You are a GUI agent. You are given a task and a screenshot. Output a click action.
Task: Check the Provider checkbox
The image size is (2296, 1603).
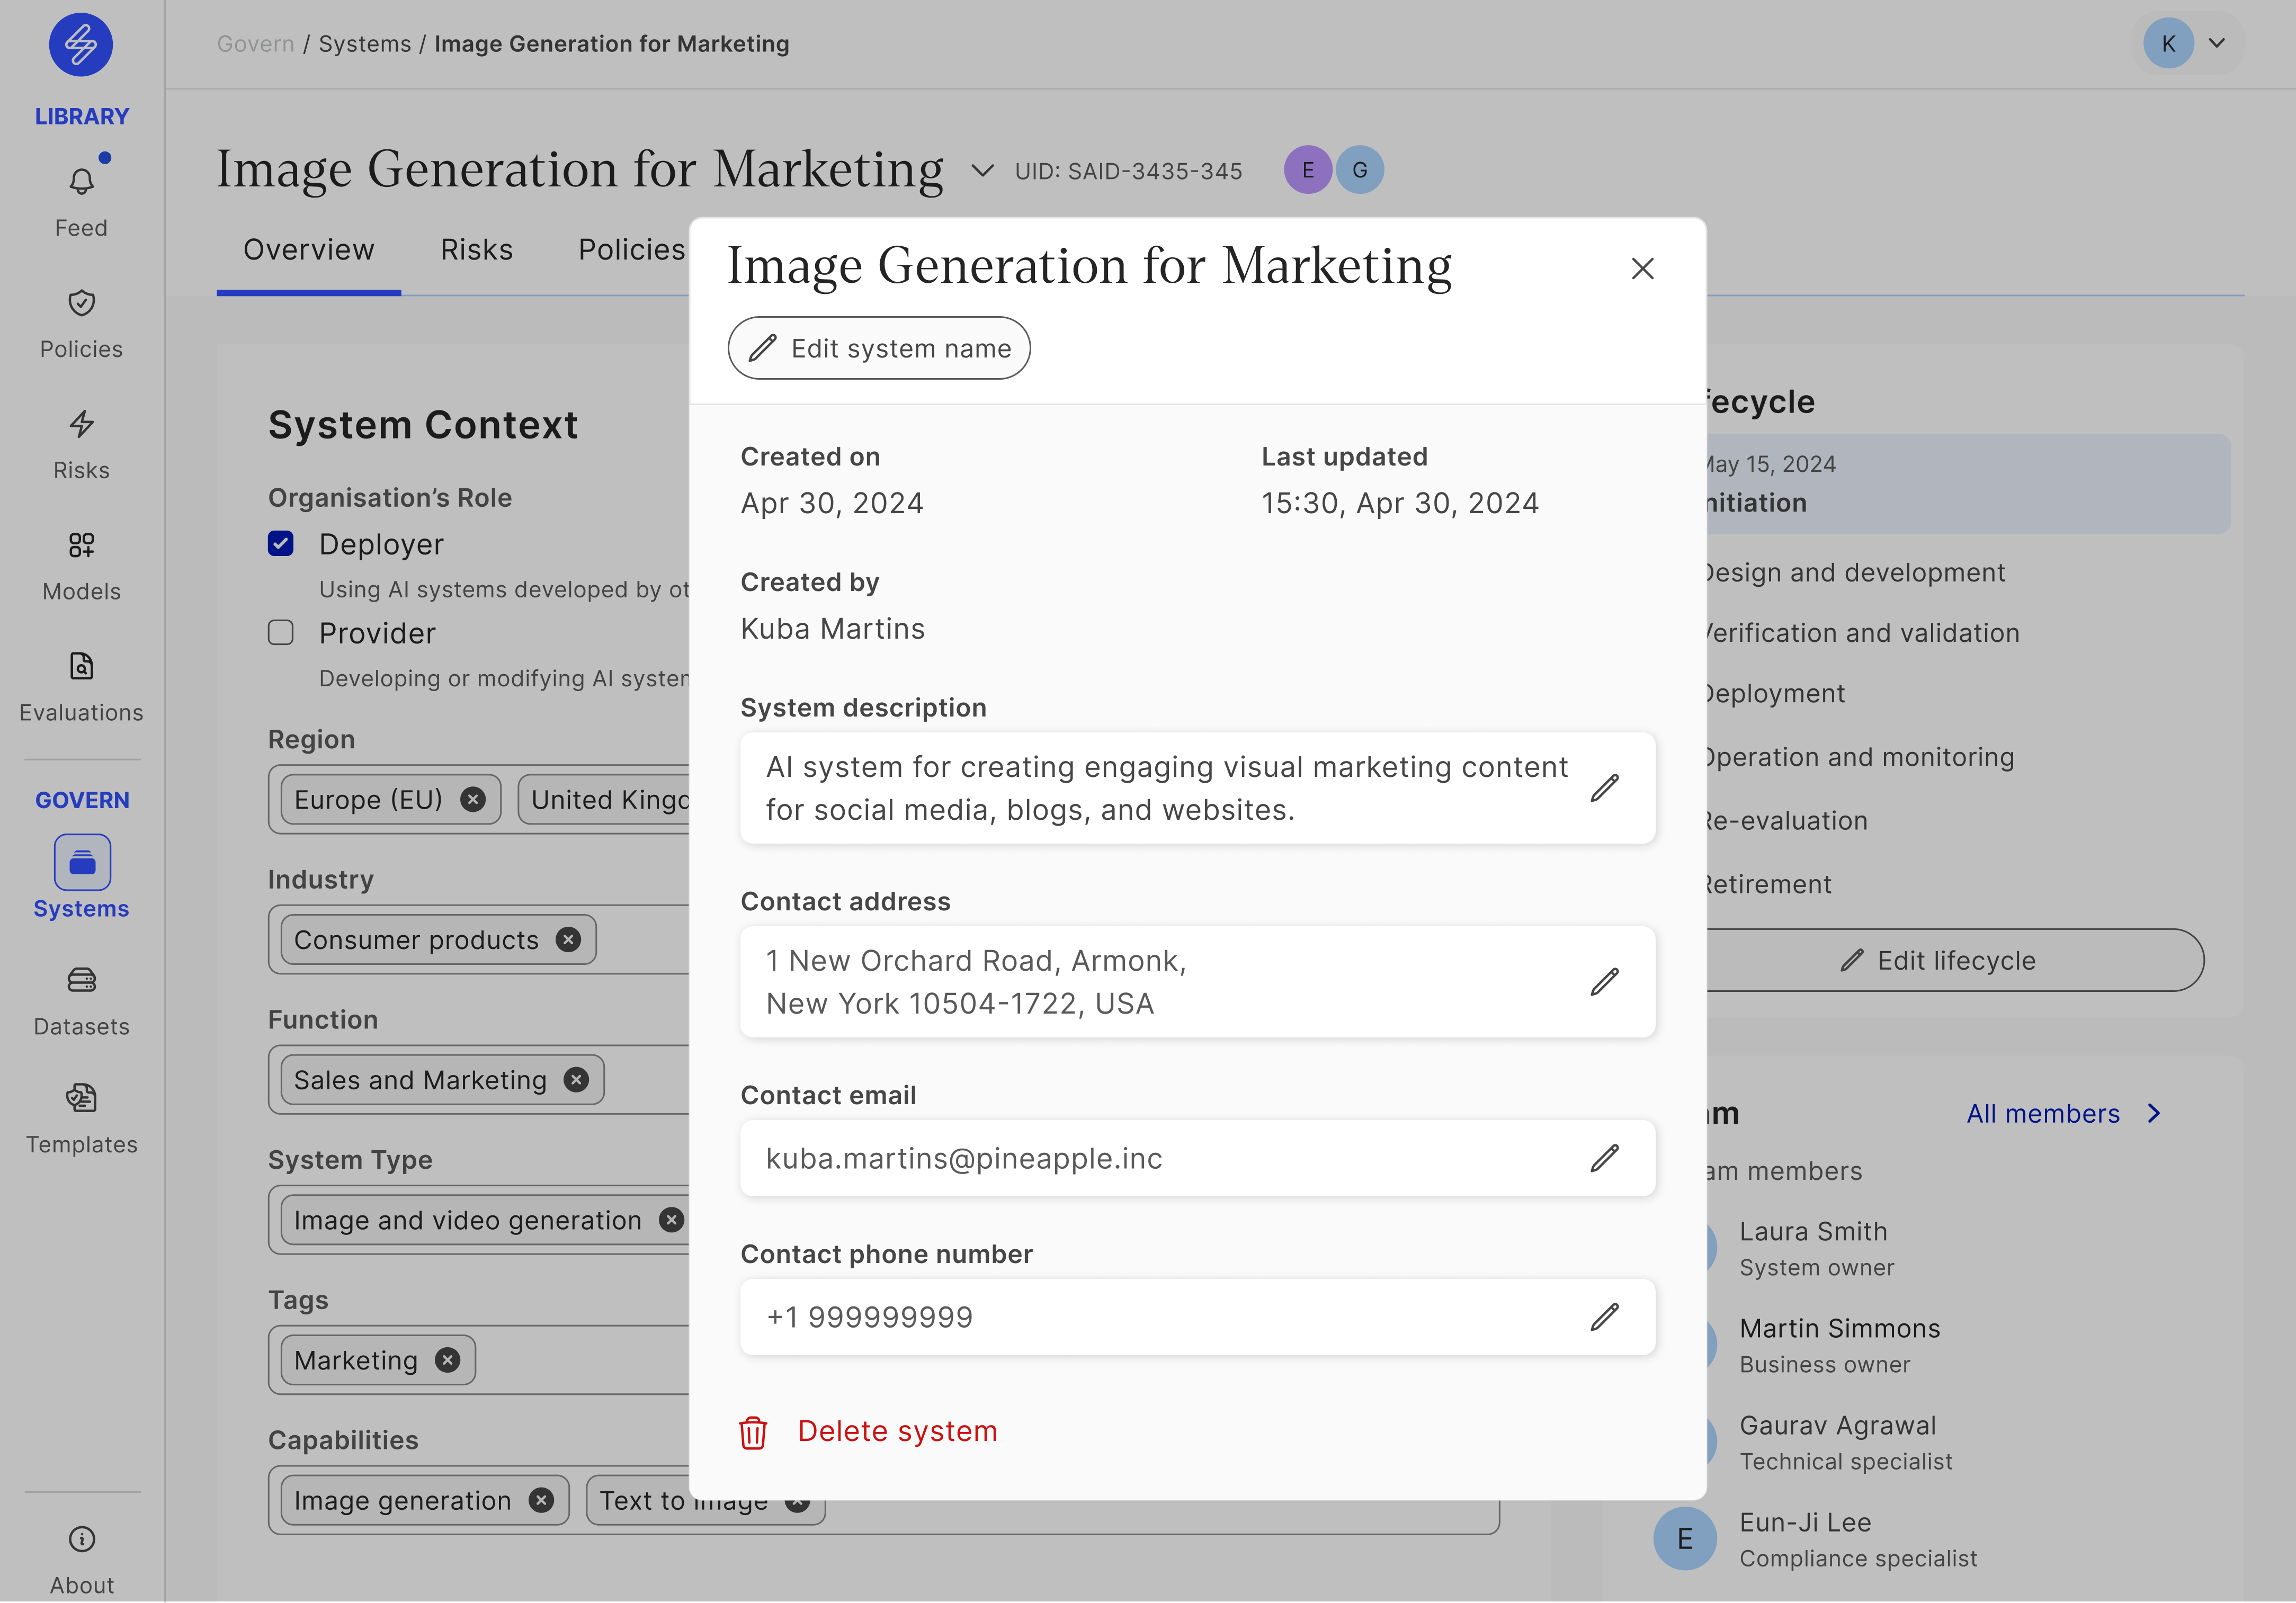281,633
